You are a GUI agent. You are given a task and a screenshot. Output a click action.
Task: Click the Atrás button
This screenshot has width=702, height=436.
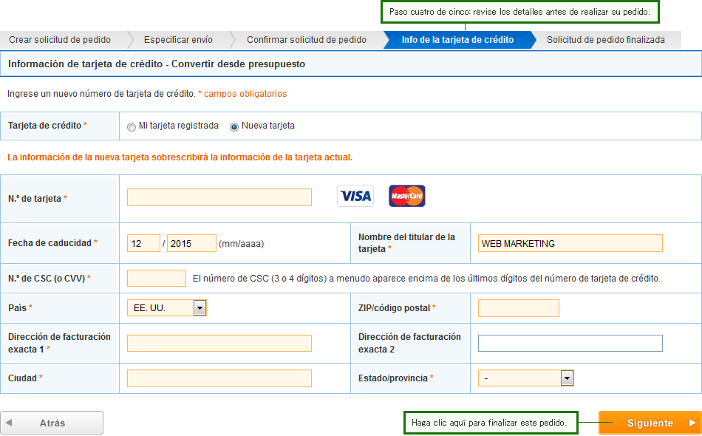[x=52, y=423]
